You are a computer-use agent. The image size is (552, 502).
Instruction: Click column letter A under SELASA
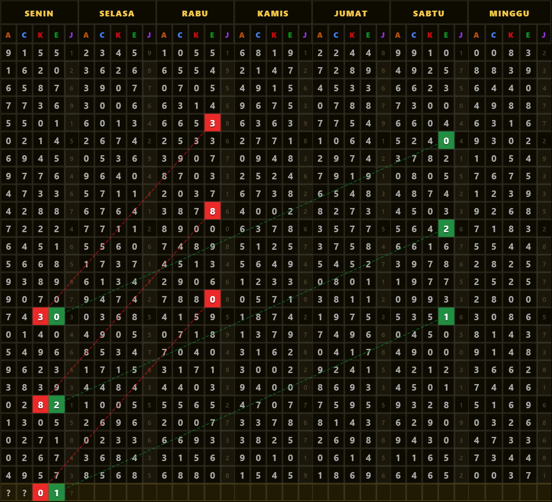[86, 35]
